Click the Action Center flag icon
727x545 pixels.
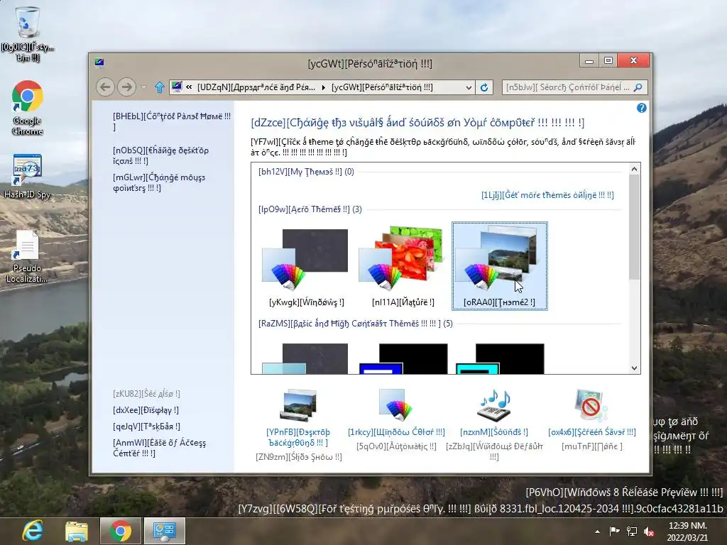[614, 531]
